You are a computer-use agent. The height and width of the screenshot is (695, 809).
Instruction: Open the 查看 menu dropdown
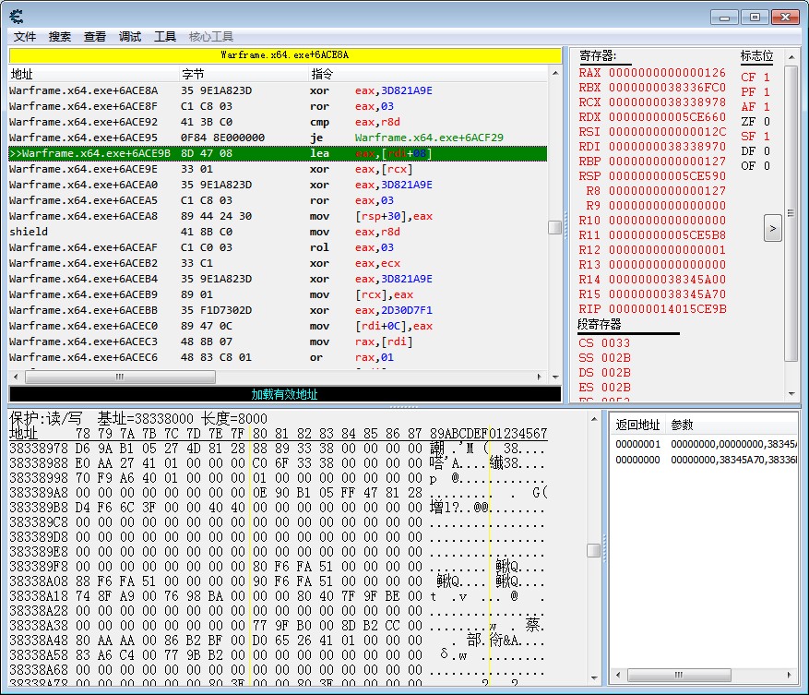point(95,36)
